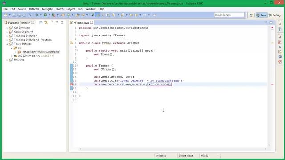Toggle folding marker at line 7

[x=77, y=50]
